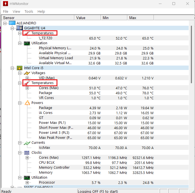Click the thermometer icon under Intel Core i5
This screenshot has height=193, width=195.
point(27,83)
